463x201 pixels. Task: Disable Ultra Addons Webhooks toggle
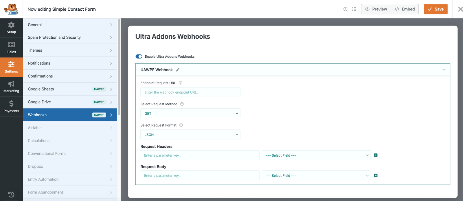click(x=139, y=57)
